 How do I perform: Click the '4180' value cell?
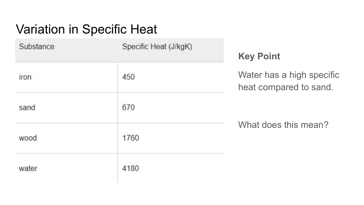(170, 168)
